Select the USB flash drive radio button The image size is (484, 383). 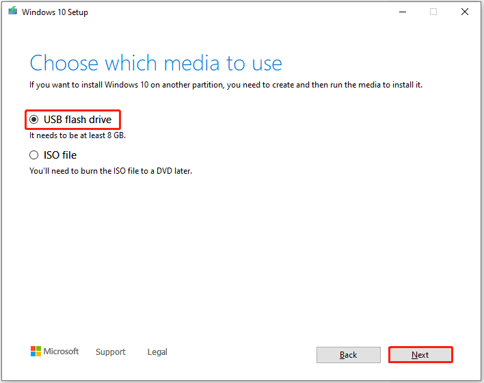(x=34, y=120)
